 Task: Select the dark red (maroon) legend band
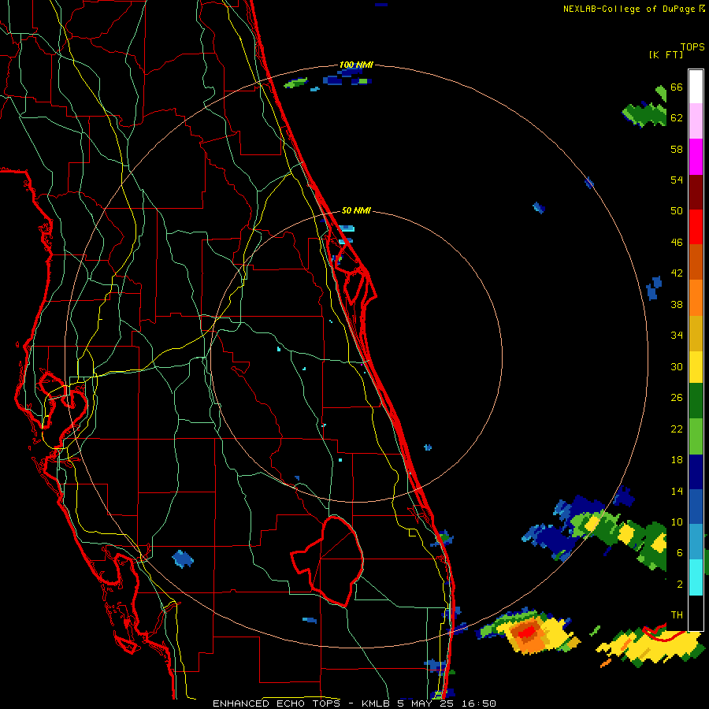(x=696, y=192)
